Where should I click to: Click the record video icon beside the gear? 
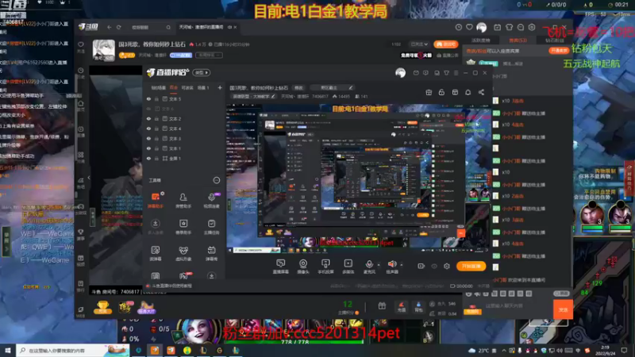point(421,267)
